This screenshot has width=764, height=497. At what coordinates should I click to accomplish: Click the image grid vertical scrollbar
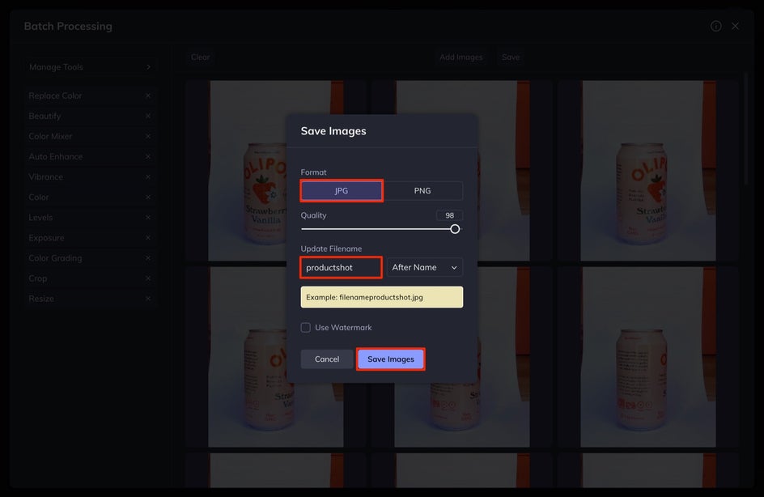pos(745,130)
